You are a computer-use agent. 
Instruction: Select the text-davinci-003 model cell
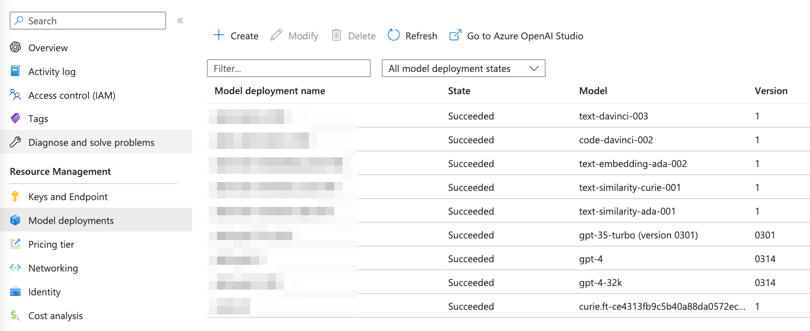coord(614,116)
